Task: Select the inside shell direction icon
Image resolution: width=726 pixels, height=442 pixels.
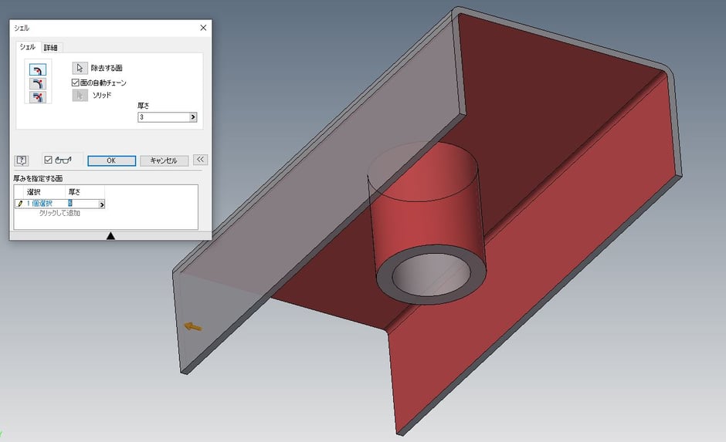Action: (38, 70)
